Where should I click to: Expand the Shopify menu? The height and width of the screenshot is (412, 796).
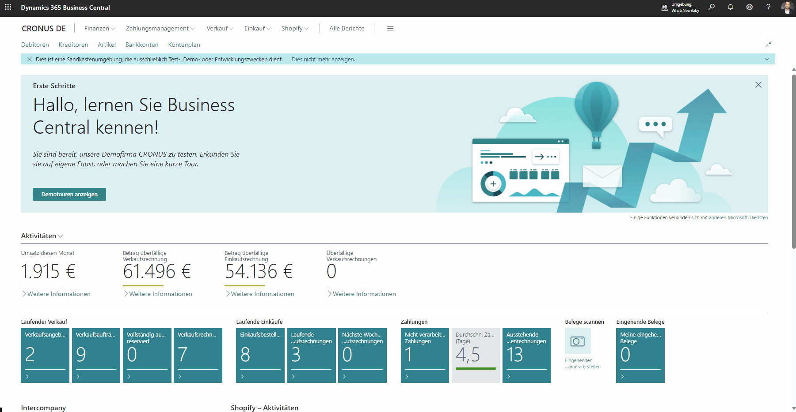tap(295, 28)
